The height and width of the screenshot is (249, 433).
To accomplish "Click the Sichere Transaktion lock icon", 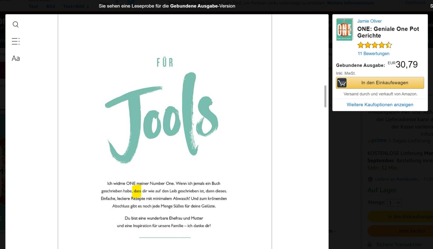I will click(x=369, y=245).
